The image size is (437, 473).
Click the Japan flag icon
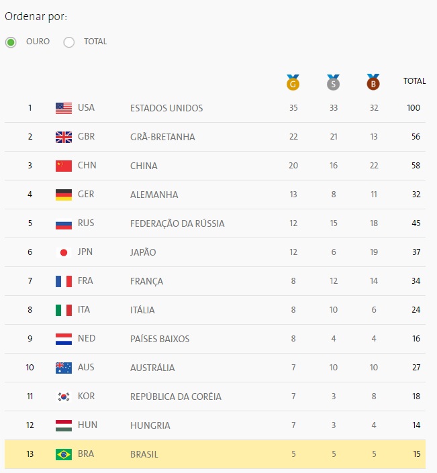pos(64,252)
